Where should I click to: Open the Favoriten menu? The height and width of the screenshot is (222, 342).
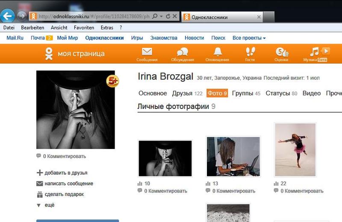(84, 28)
